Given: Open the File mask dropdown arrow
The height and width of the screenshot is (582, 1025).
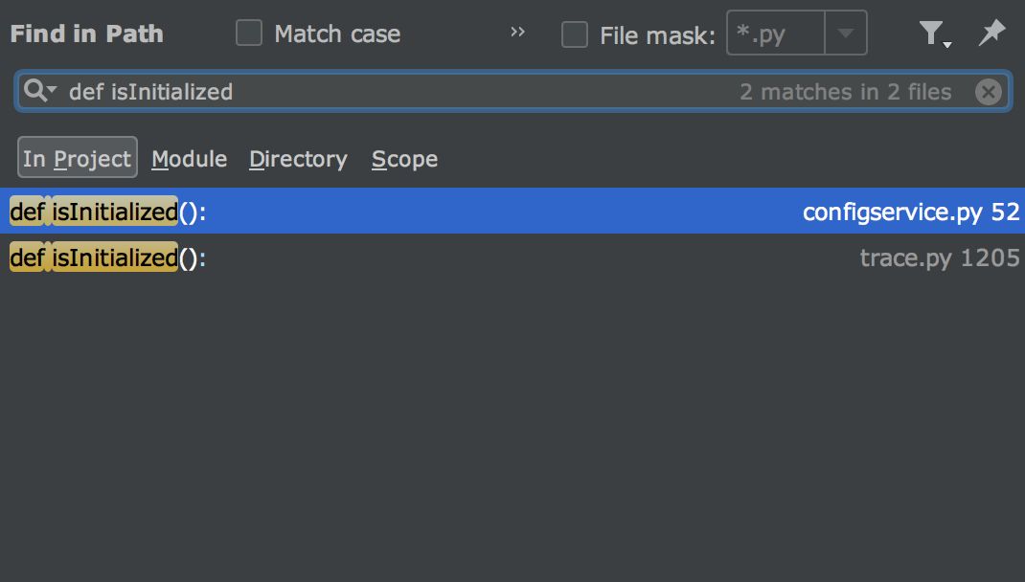Looking at the screenshot, I should click(846, 33).
